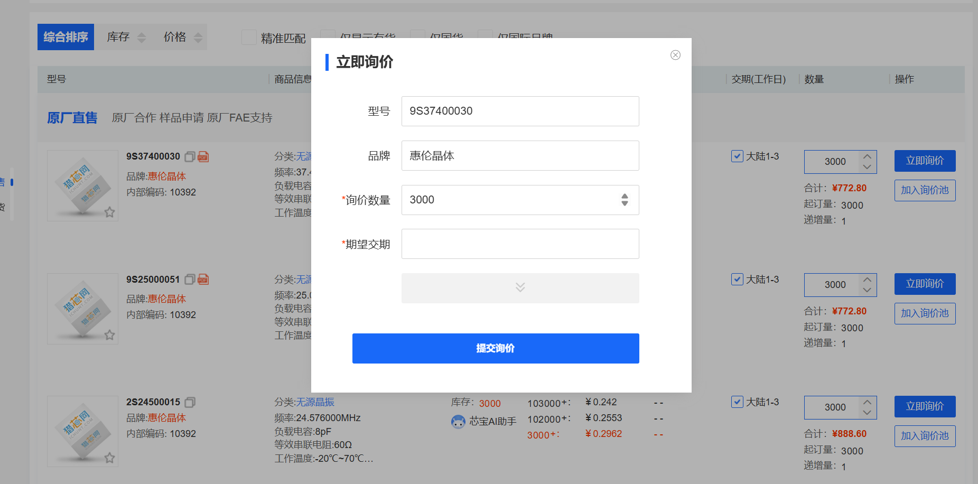978x484 pixels.
Task: Click 原厂直售 section heading
Action: point(72,118)
